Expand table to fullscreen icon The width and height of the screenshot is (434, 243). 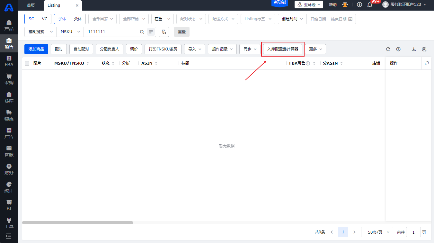pyautogui.click(x=427, y=63)
